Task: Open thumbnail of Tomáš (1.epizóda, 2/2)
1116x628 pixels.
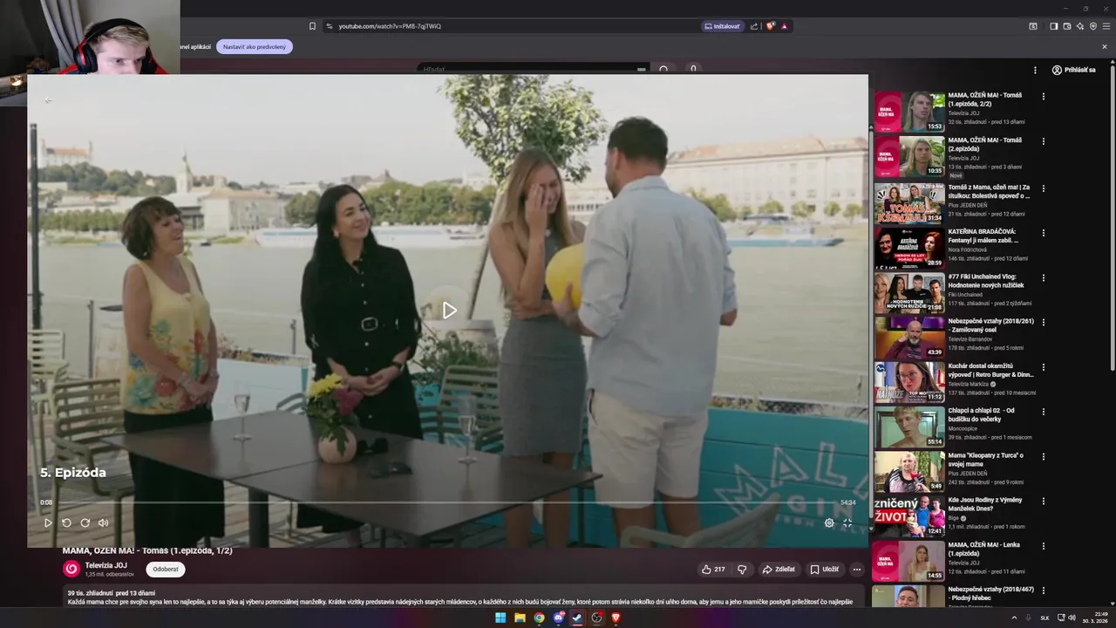Action: click(909, 112)
